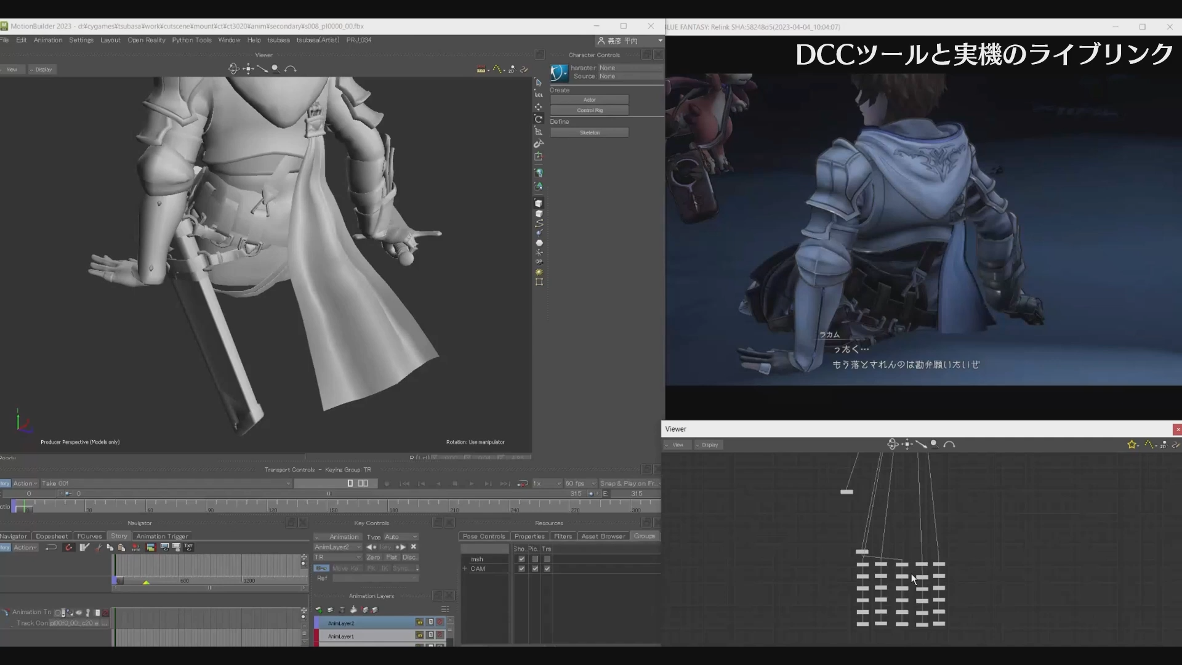The width and height of the screenshot is (1182, 665).
Task: Delete key with X icon in Key Controls
Action: [x=414, y=547]
